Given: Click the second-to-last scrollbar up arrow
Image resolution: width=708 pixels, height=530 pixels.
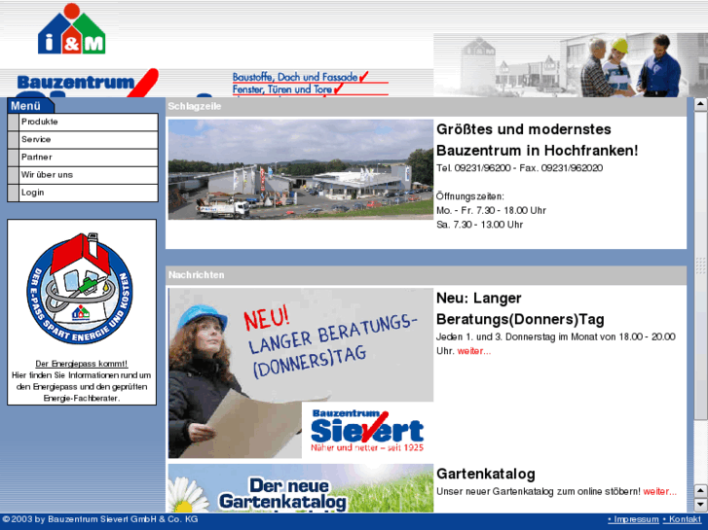Looking at the screenshot, I should click(x=700, y=491).
